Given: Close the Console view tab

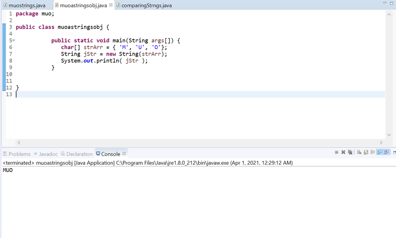Looking at the screenshot, I should click(x=124, y=153).
